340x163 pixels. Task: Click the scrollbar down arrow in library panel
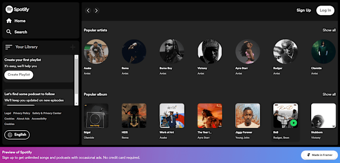76,103
